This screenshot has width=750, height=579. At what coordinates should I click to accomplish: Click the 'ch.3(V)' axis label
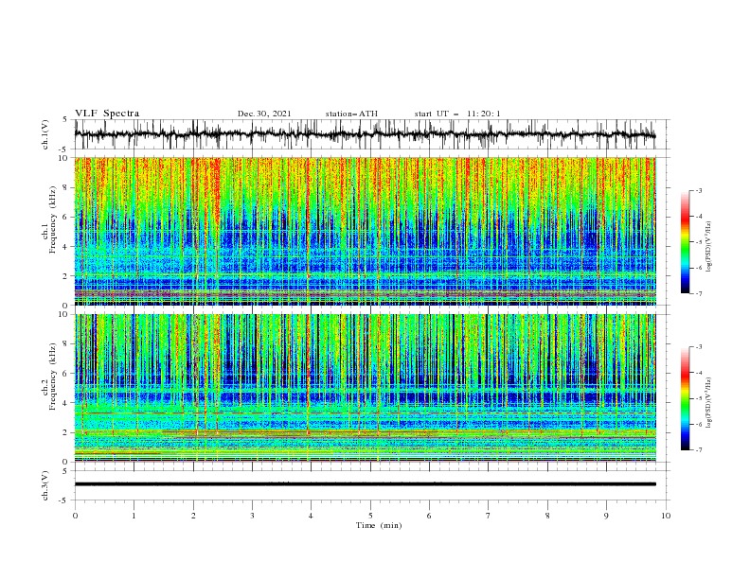pos(45,485)
